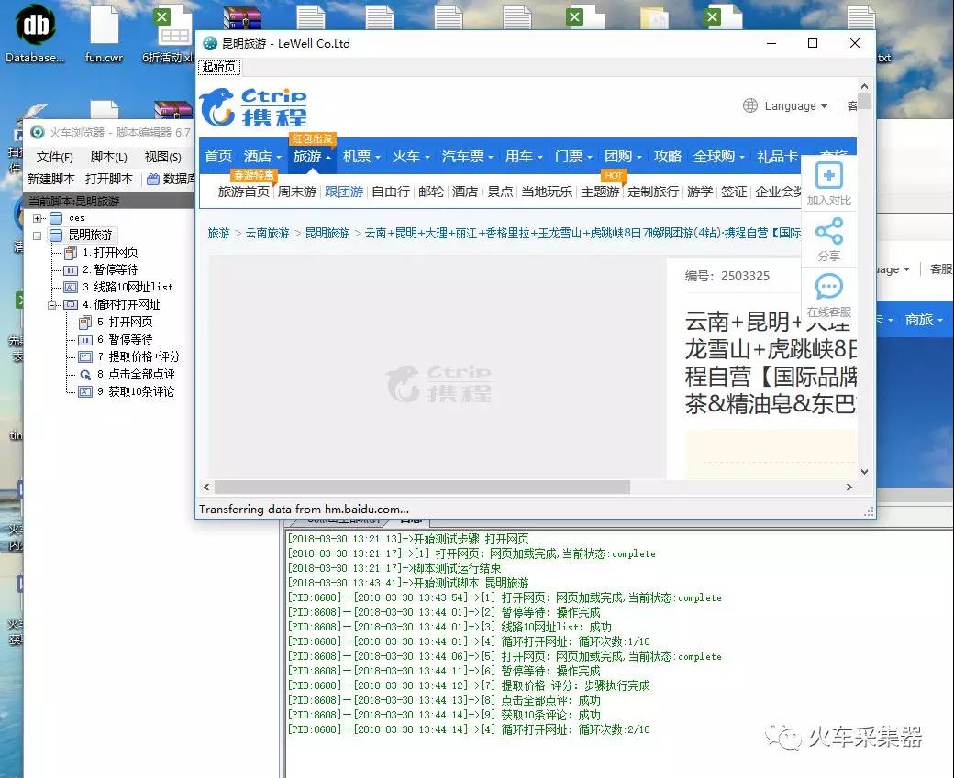The width and height of the screenshot is (954, 778).
Task: Select 旅游 in Ctrip navigation bar
Action: pos(311,156)
